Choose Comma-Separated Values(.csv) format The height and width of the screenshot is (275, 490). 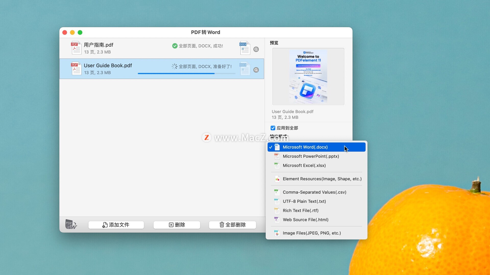316,192
